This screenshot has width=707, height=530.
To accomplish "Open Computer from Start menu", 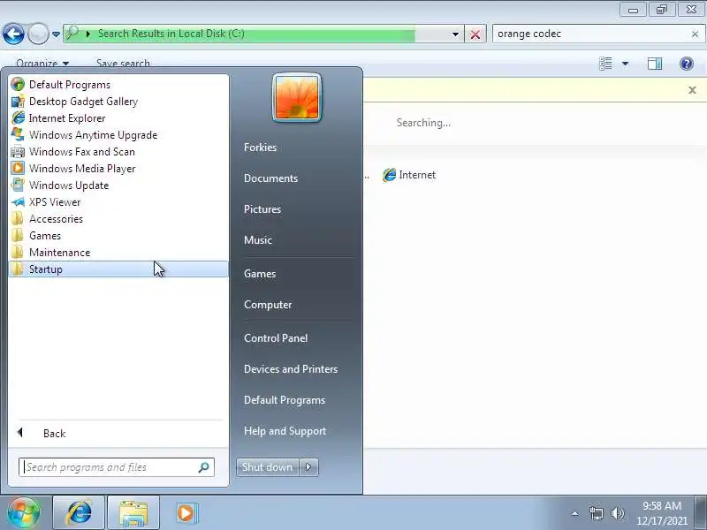I will point(268,305).
